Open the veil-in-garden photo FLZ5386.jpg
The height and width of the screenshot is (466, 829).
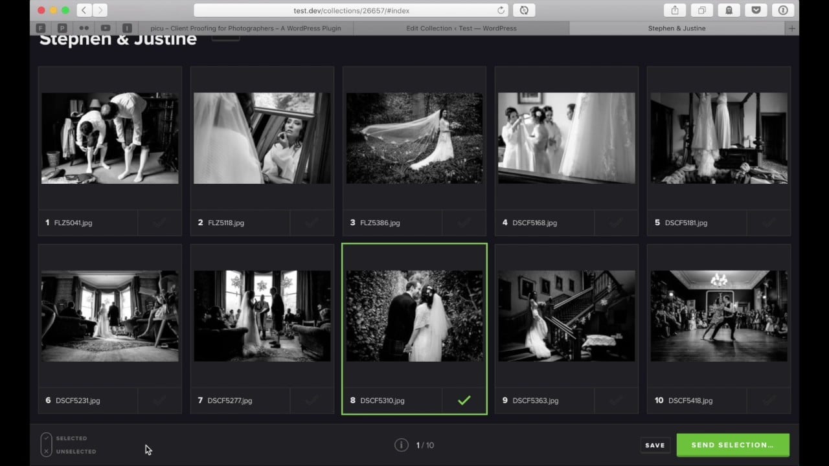click(414, 138)
